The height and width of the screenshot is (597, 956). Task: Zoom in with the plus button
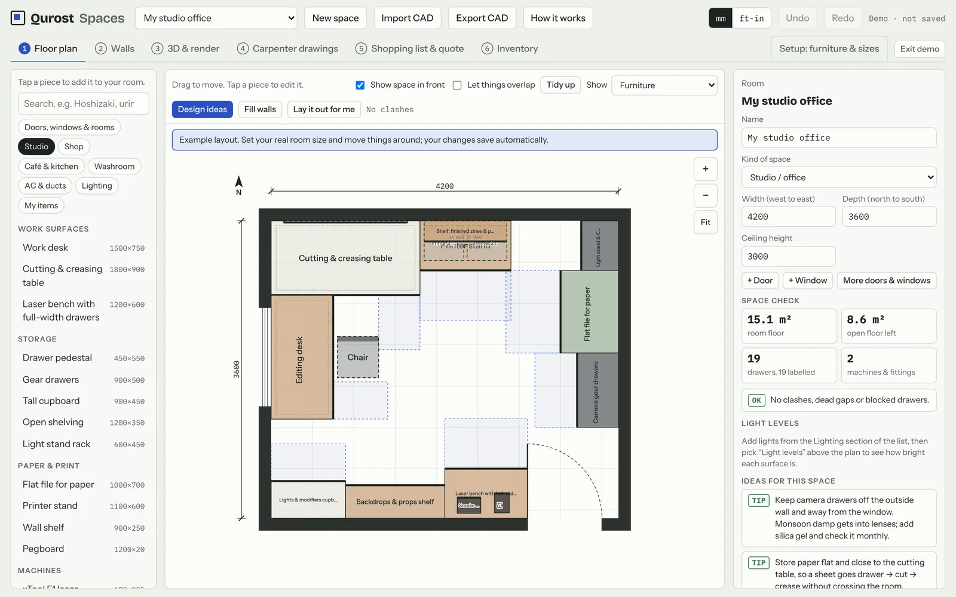point(706,169)
